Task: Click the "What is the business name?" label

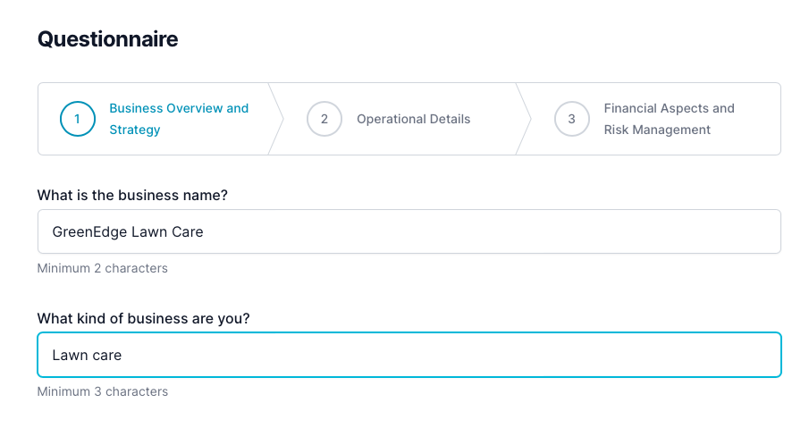Action: pos(132,195)
